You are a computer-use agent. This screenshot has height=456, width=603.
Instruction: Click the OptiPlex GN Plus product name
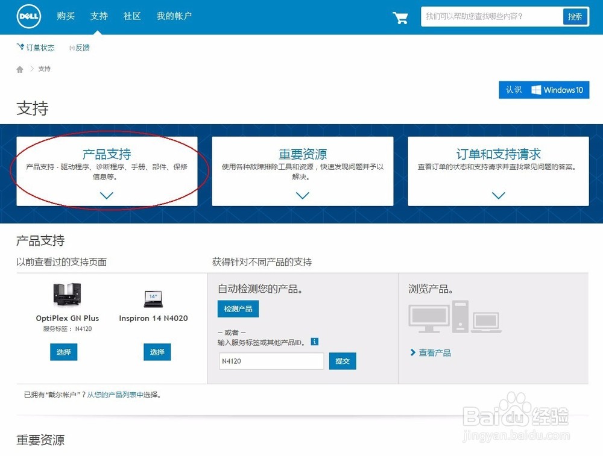click(68, 318)
